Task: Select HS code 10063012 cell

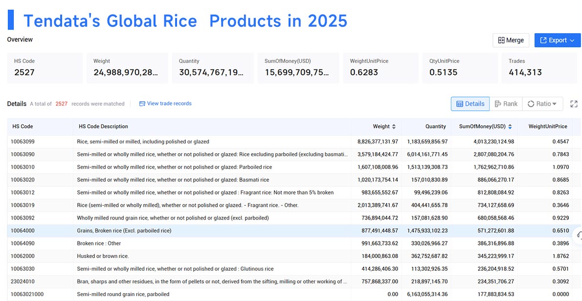Action: pyautogui.click(x=22, y=193)
